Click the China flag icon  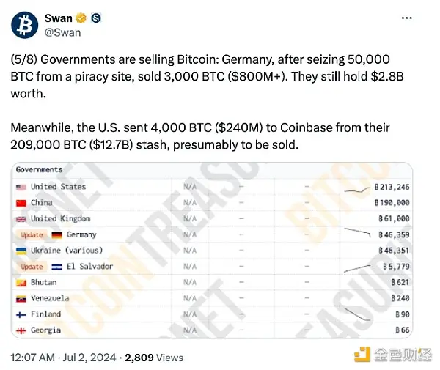21,203
